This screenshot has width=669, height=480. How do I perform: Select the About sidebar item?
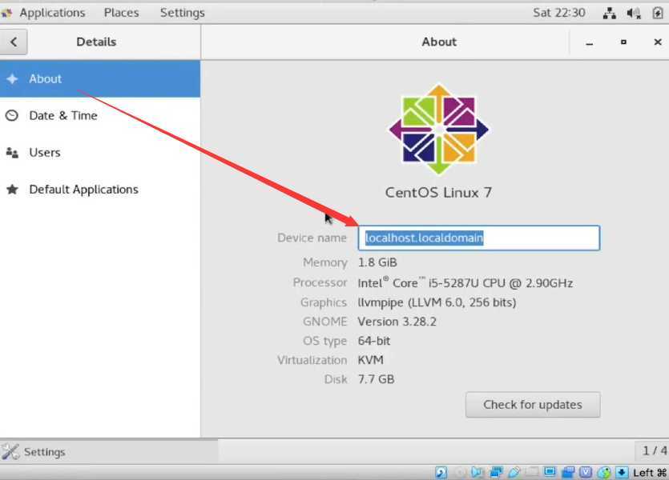(x=100, y=78)
